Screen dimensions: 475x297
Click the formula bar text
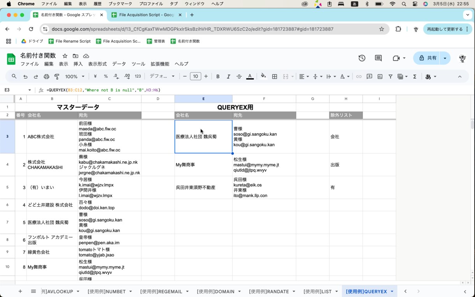(103, 90)
